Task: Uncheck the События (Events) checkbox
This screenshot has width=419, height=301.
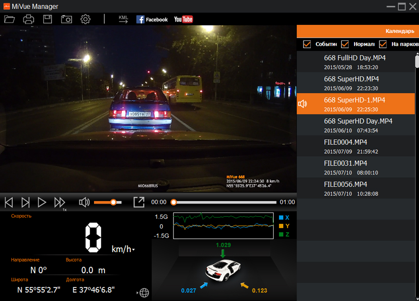Action: 307,44
